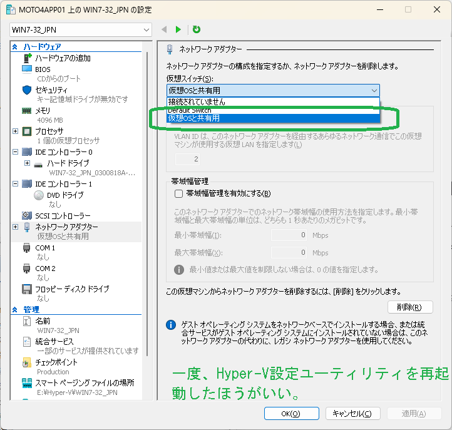
Task: Select the チェックポイント icon in 管理 section
Action: 27,362
